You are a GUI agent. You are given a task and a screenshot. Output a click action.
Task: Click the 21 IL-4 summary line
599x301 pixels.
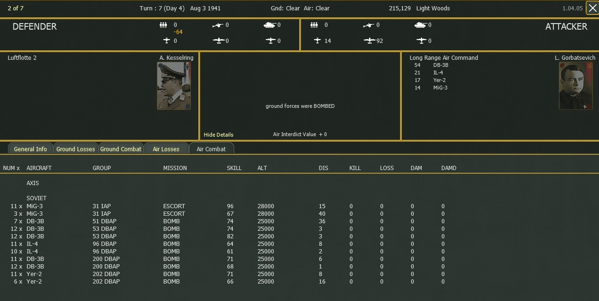click(x=428, y=73)
